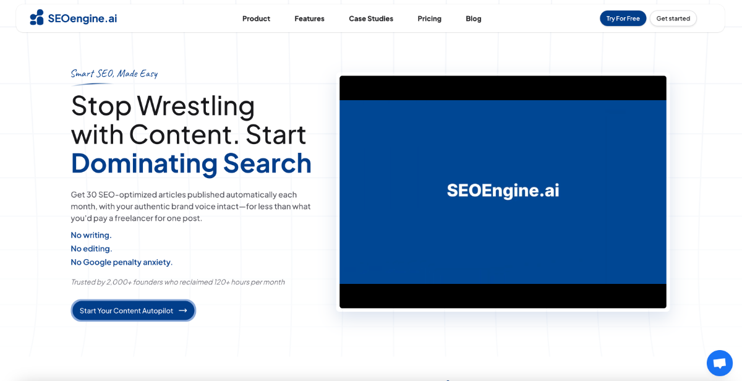
Task: Click the 'Dominating Search' headline
Action: click(191, 164)
